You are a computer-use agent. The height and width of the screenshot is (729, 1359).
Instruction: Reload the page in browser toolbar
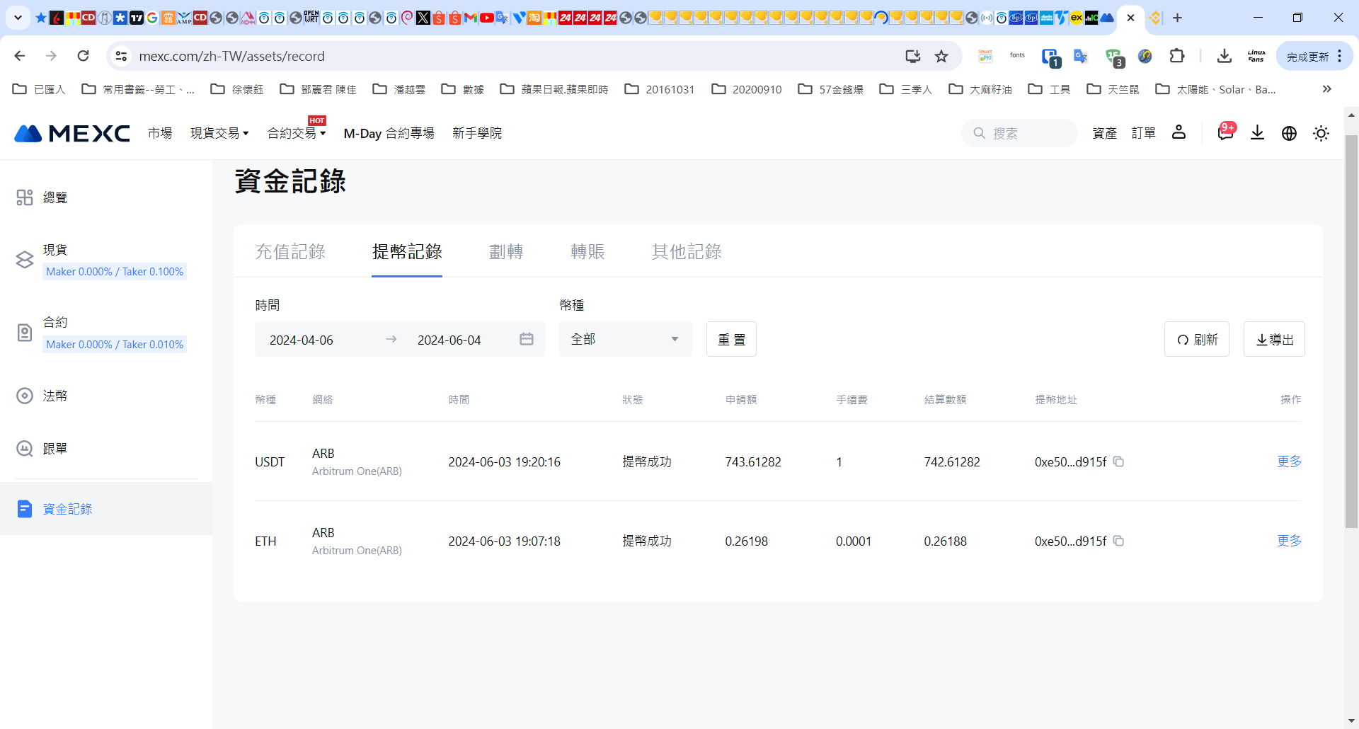point(84,56)
